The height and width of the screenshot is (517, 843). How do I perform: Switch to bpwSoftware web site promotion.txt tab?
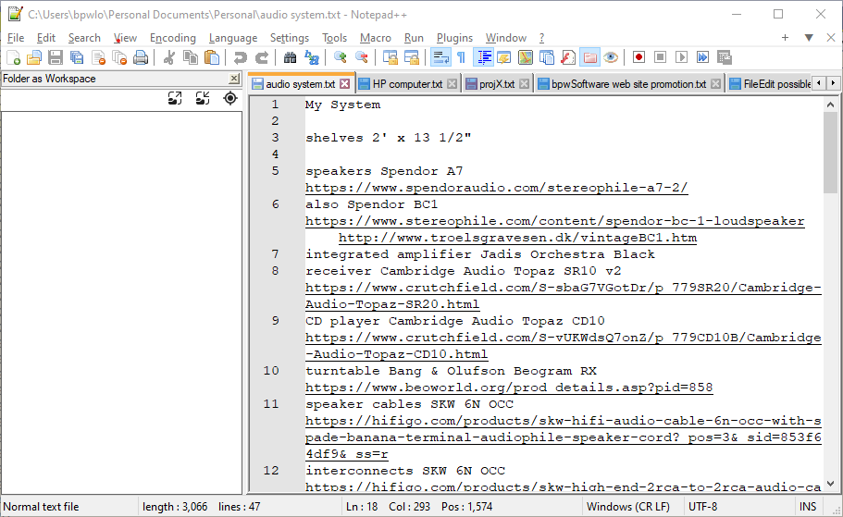click(x=628, y=84)
